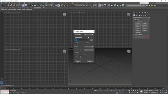
Task: Toggle the 3D Snaps icon
Action: [x=62, y=5]
